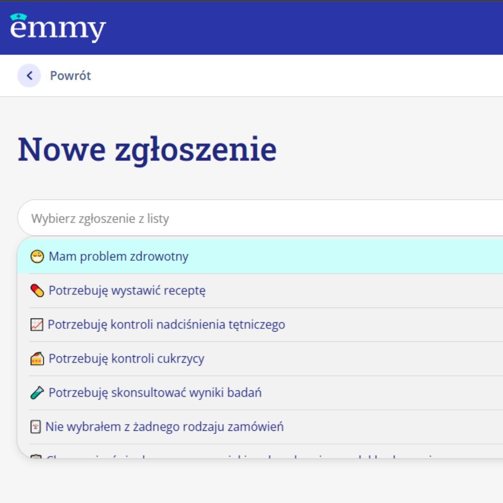Click the cake icon for diabetes check
The height and width of the screenshot is (503, 503).
tap(37, 359)
